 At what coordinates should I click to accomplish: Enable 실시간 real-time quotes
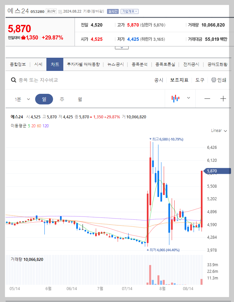pyautogui.click(x=113, y=11)
